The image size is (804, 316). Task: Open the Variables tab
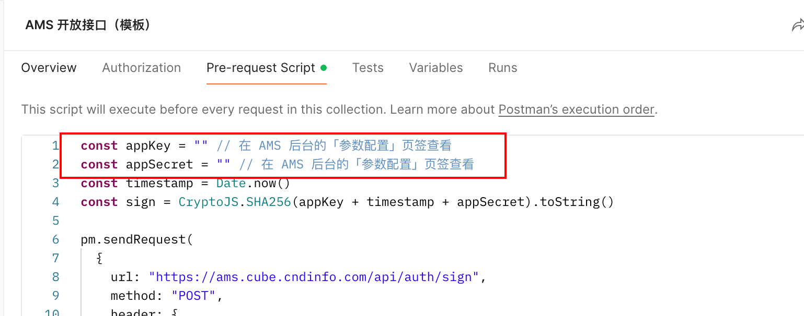435,68
